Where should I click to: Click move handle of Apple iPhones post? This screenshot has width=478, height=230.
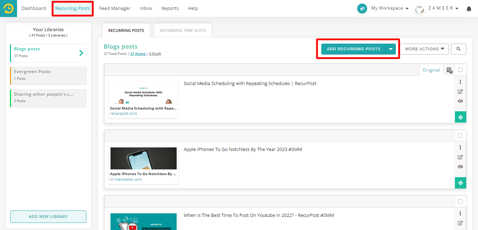click(x=461, y=183)
